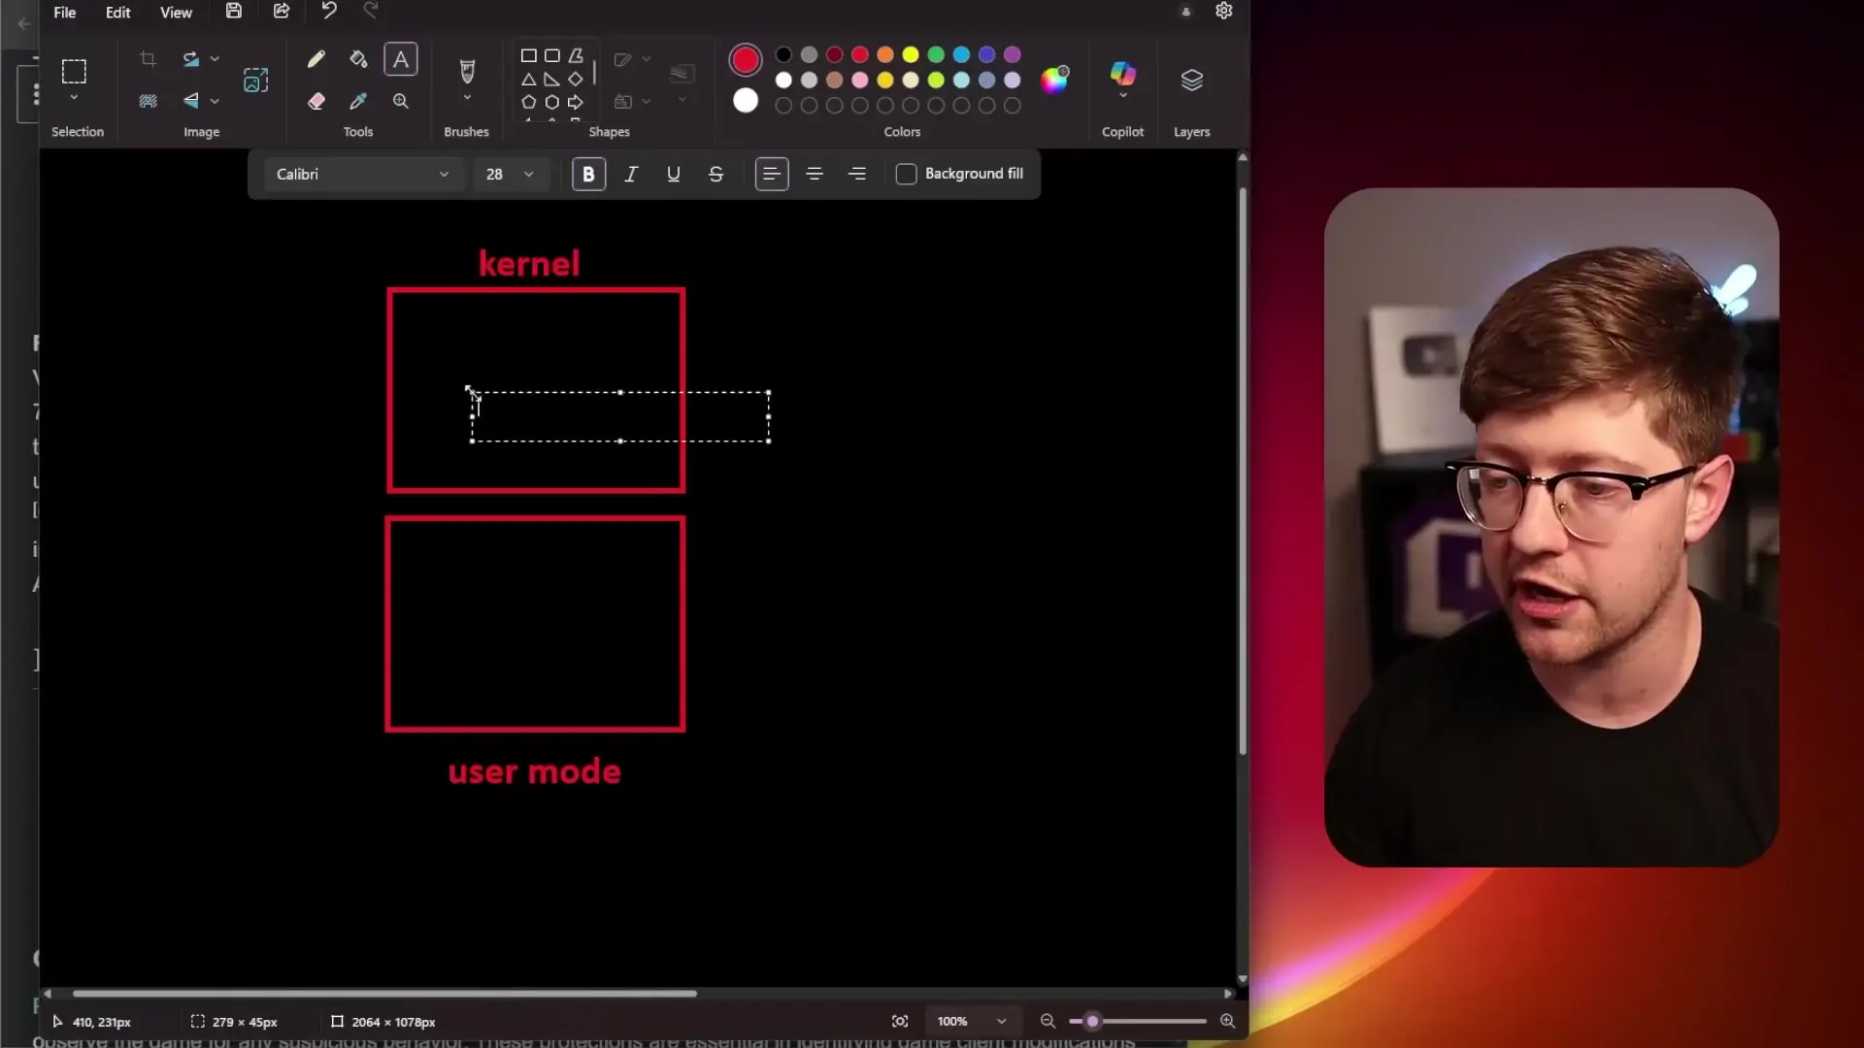Open the 100% zoom level dropdown
The image size is (1864, 1048).
(x=971, y=1021)
